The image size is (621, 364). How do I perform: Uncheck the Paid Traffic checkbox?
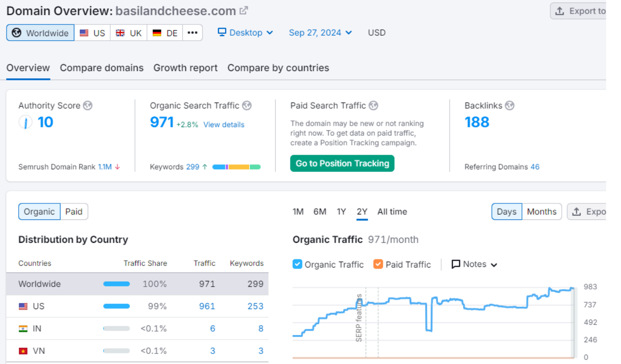(378, 264)
